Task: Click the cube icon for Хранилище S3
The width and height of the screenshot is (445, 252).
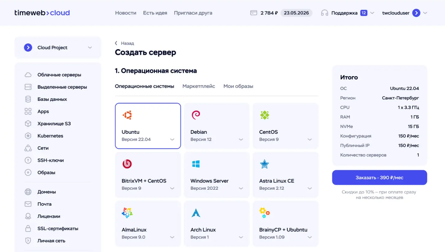Action: [28, 124]
